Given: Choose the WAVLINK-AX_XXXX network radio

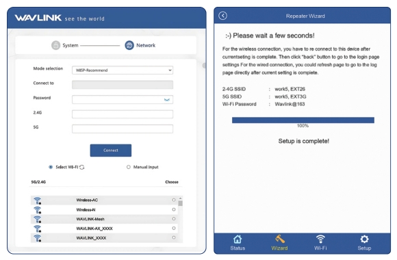Looking at the screenshot, I should pyautogui.click(x=174, y=228).
